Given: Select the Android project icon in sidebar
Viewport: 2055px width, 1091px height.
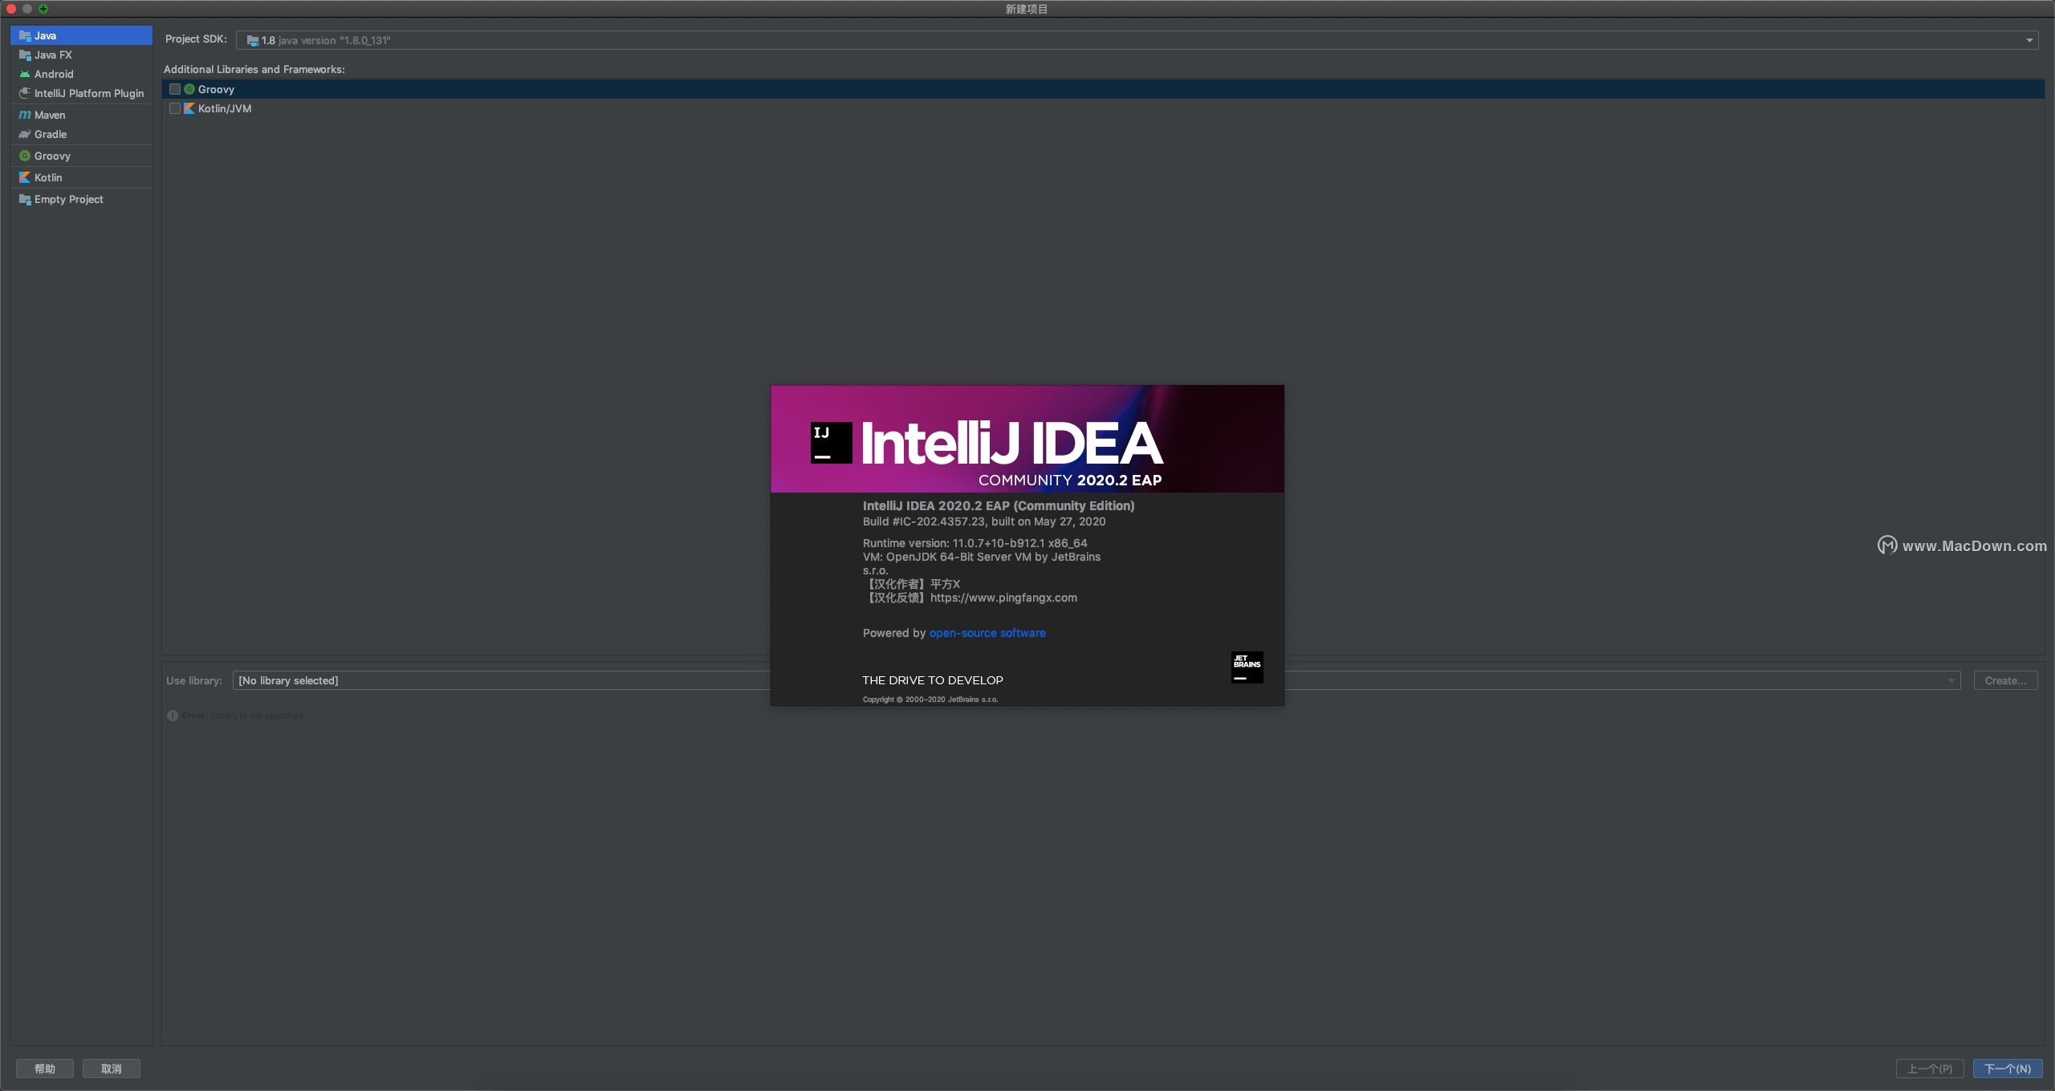Looking at the screenshot, I should point(25,75).
